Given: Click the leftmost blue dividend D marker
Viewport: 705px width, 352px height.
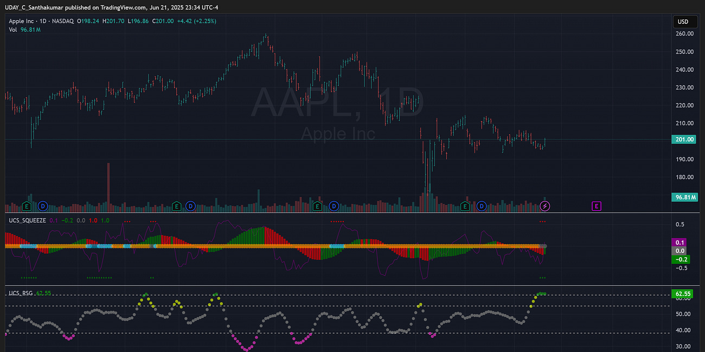Looking at the screenshot, I should pos(42,206).
